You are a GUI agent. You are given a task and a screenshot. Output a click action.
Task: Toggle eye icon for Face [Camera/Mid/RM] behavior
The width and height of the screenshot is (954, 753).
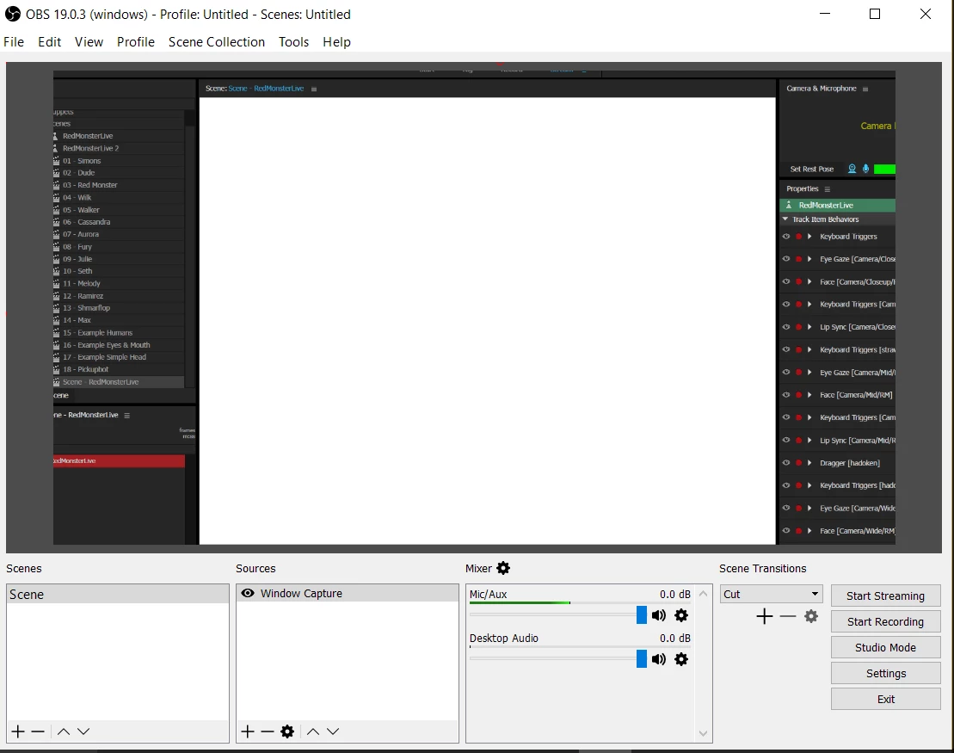[x=786, y=394]
